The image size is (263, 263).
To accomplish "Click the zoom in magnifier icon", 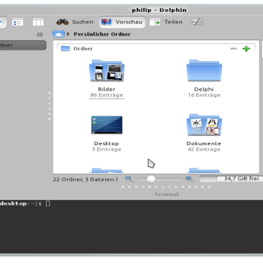I will (189, 179).
